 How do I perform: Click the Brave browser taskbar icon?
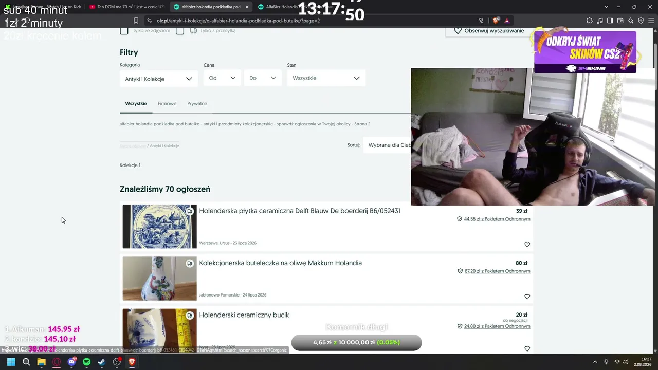click(132, 362)
